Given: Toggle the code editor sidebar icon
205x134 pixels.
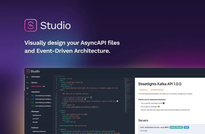Looking at the screenshot, I should 27,83.
